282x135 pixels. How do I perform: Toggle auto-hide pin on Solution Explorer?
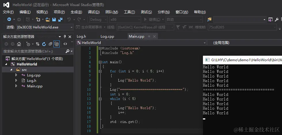pos(65,37)
